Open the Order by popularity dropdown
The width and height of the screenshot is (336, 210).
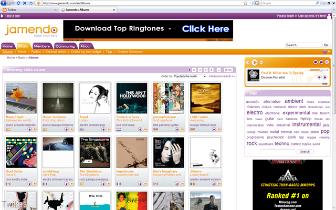point(190,76)
